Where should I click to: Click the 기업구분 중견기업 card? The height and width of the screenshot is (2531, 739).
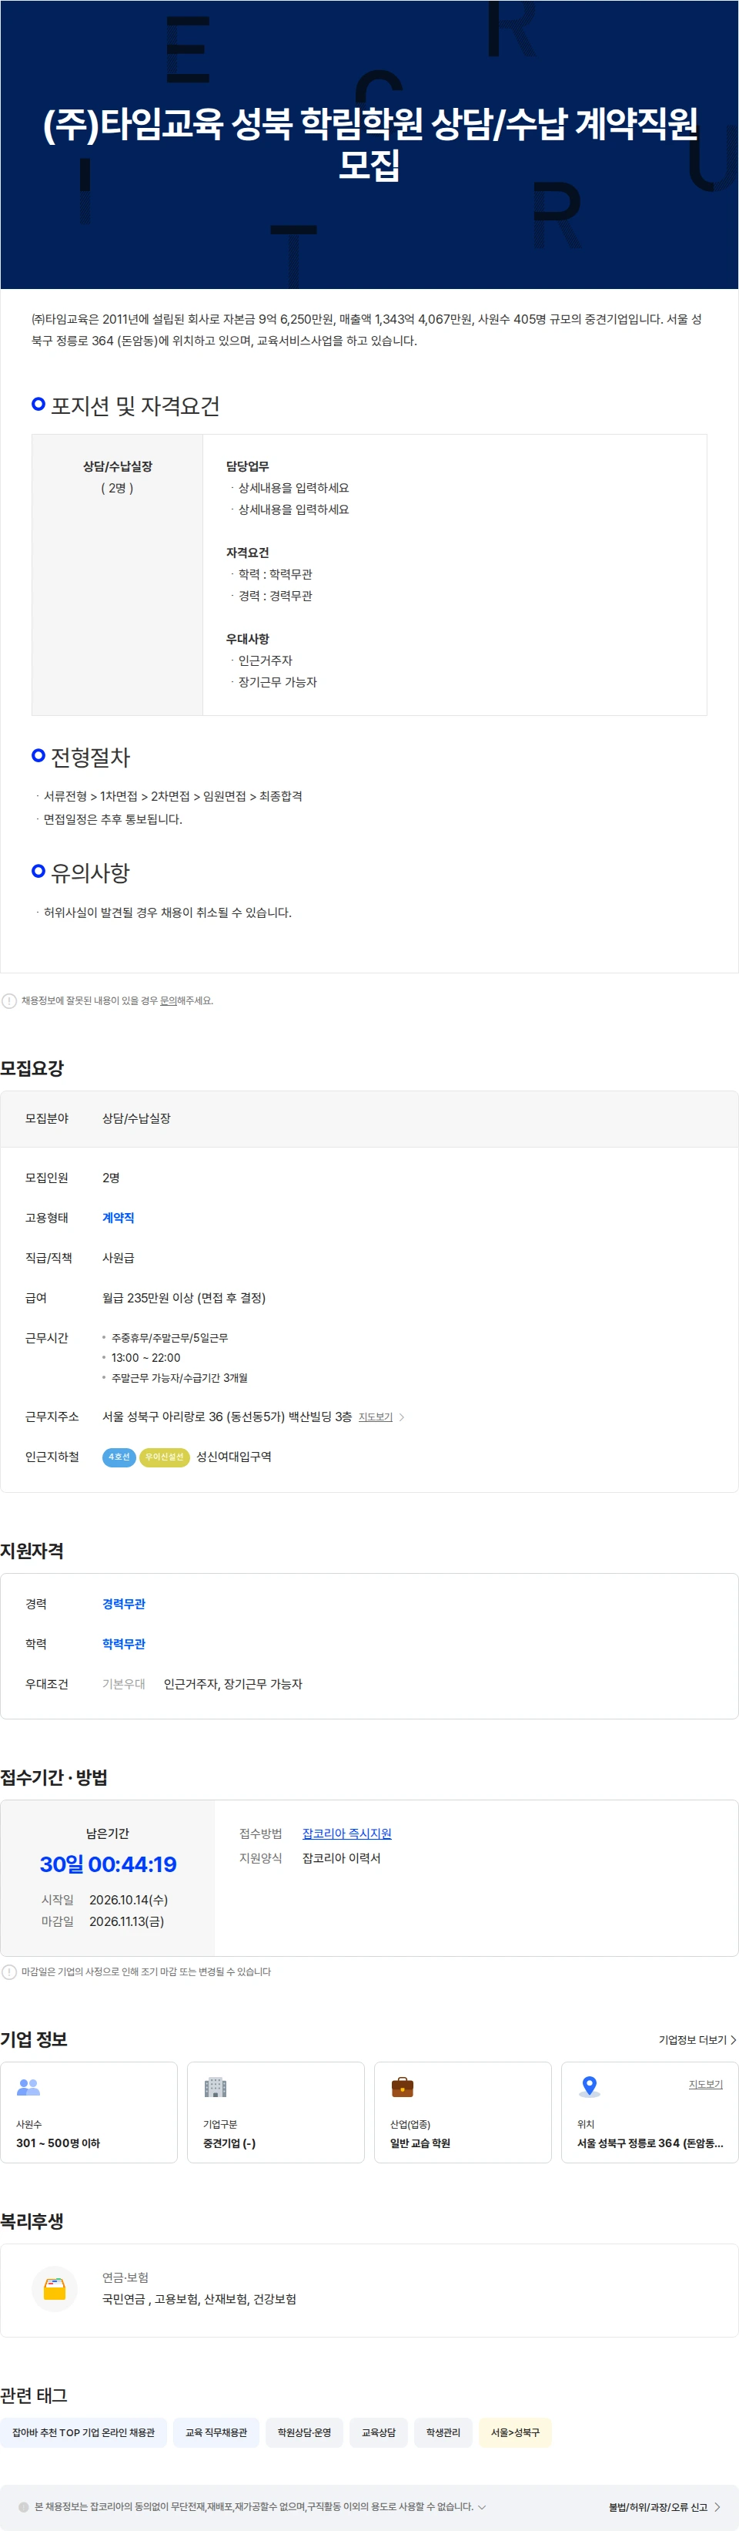point(276,2112)
